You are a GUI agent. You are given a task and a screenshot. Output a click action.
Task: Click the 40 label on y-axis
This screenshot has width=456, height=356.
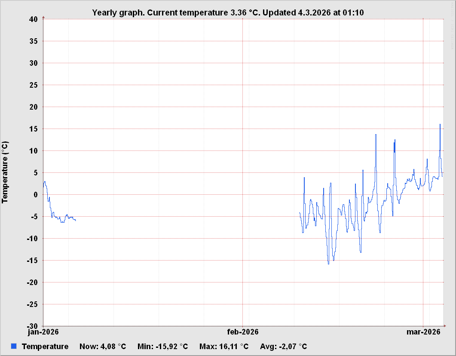[34, 19]
